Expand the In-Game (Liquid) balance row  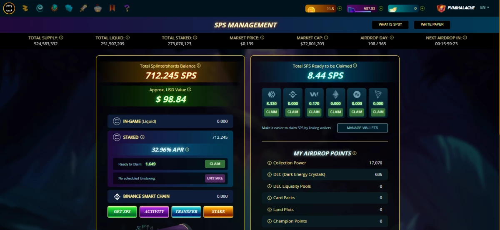coord(170,121)
